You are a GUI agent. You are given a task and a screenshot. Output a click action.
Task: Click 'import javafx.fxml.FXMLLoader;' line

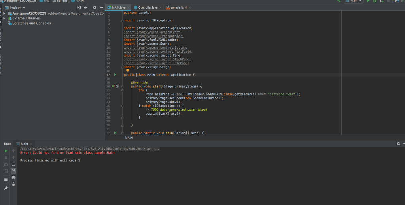151,40
